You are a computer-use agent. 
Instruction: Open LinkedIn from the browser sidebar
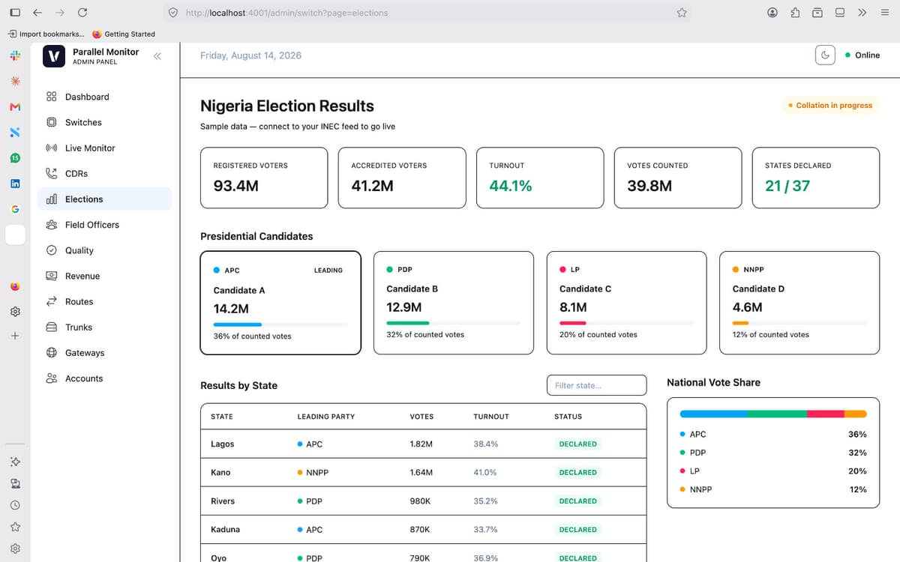[15, 184]
